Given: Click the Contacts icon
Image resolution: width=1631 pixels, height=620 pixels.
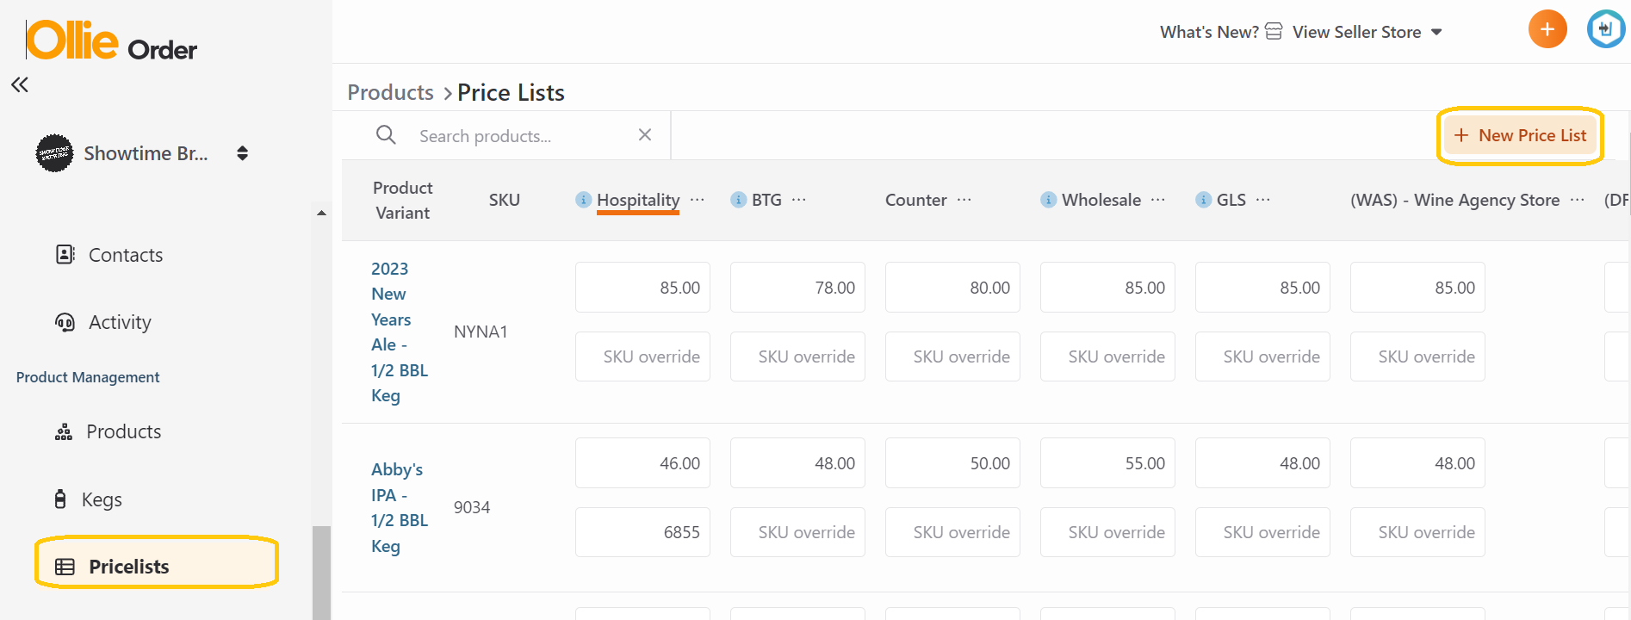Looking at the screenshot, I should tap(65, 254).
